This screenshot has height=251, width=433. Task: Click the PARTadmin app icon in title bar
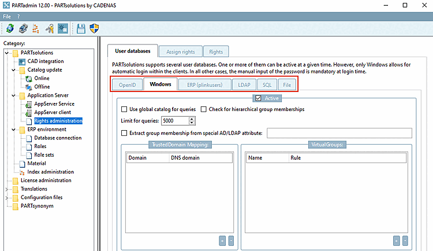(x=6, y=5)
